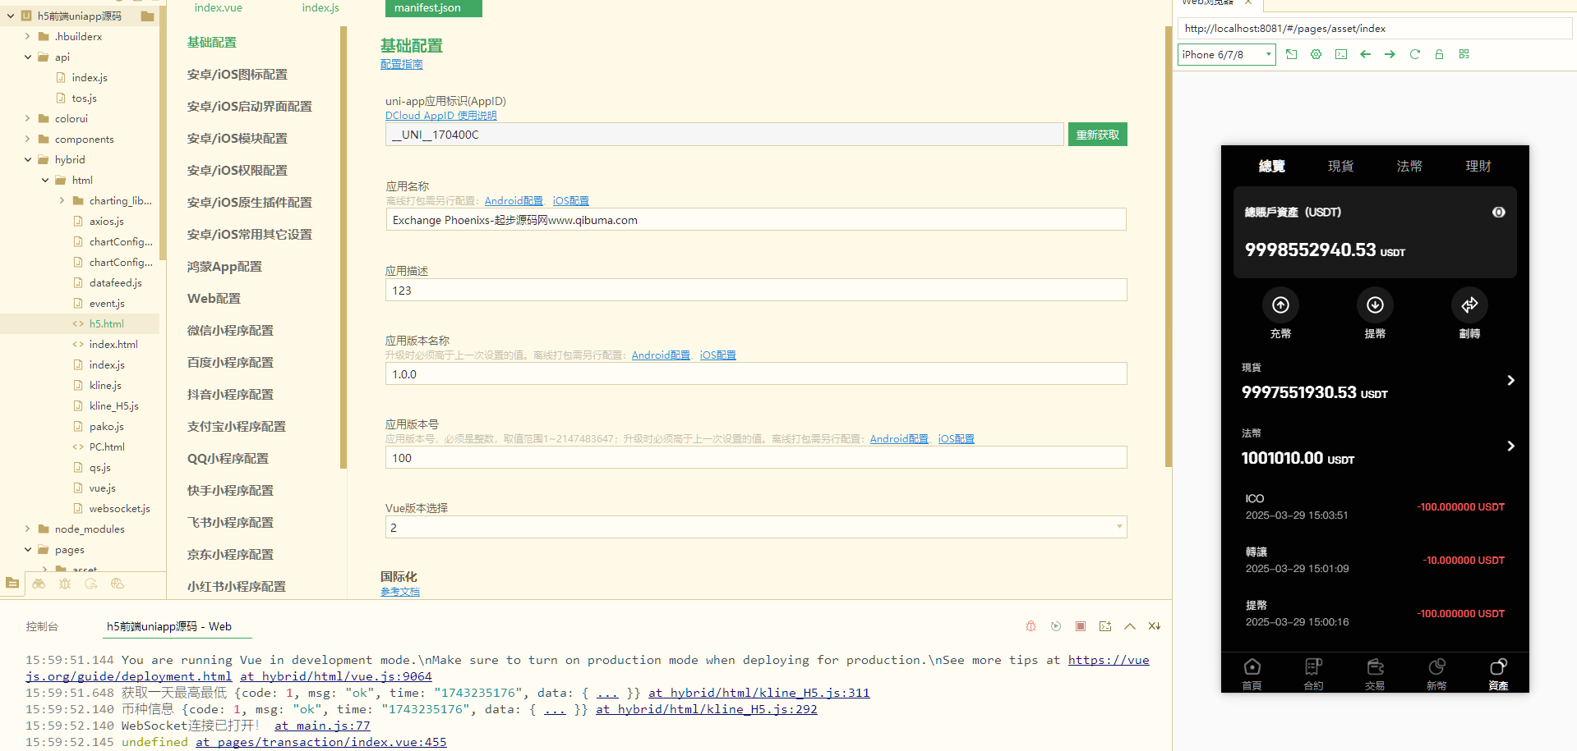The height and width of the screenshot is (751, 1577).
Task: Tap the 提幣 withdraw icon
Action: [x=1375, y=305]
